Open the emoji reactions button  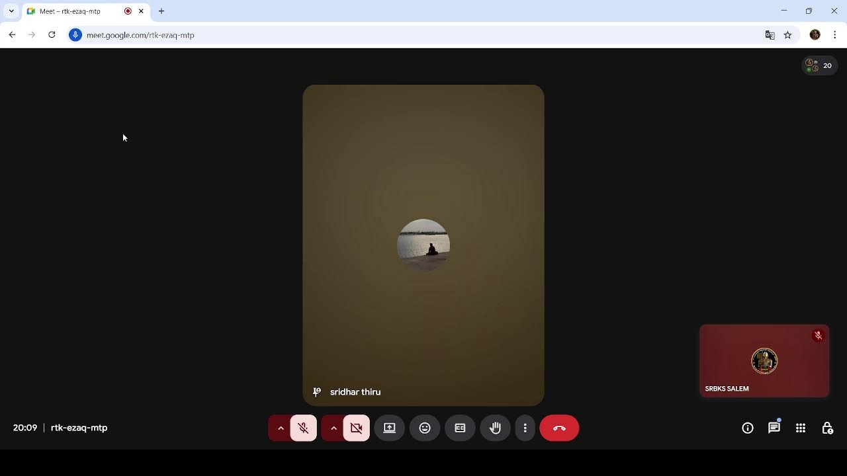tap(425, 428)
